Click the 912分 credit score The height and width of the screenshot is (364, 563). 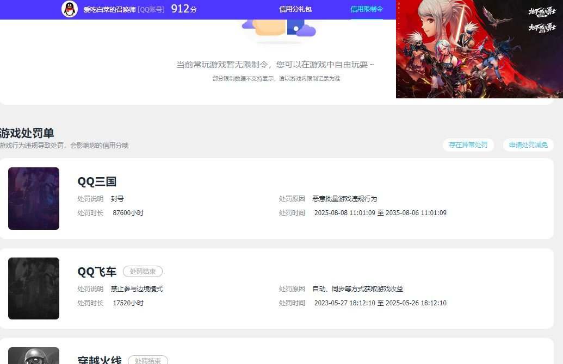pos(184,9)
